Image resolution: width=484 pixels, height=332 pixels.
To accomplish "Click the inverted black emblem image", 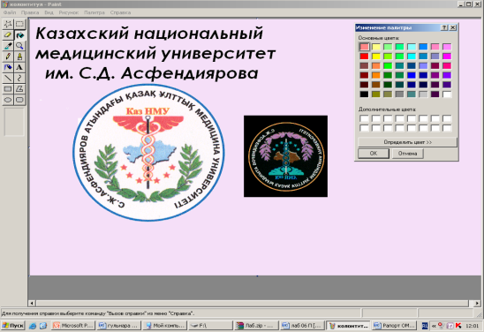I will [285, 156].
